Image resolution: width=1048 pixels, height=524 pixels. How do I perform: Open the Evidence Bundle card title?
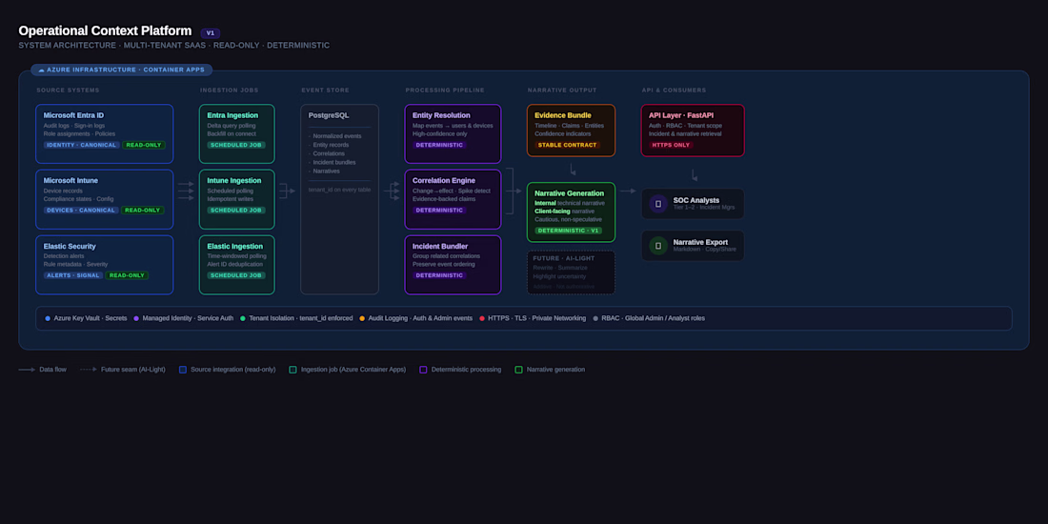tap(563, 115)
